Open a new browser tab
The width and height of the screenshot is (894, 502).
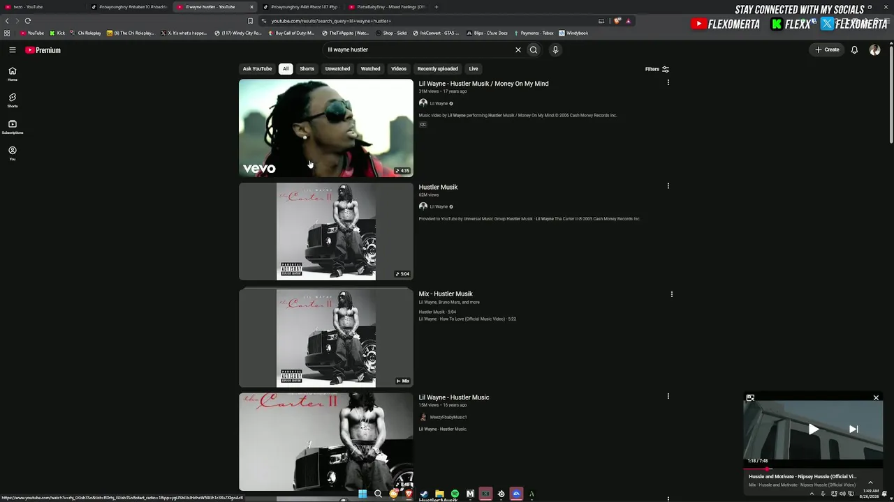click(437, 7)
